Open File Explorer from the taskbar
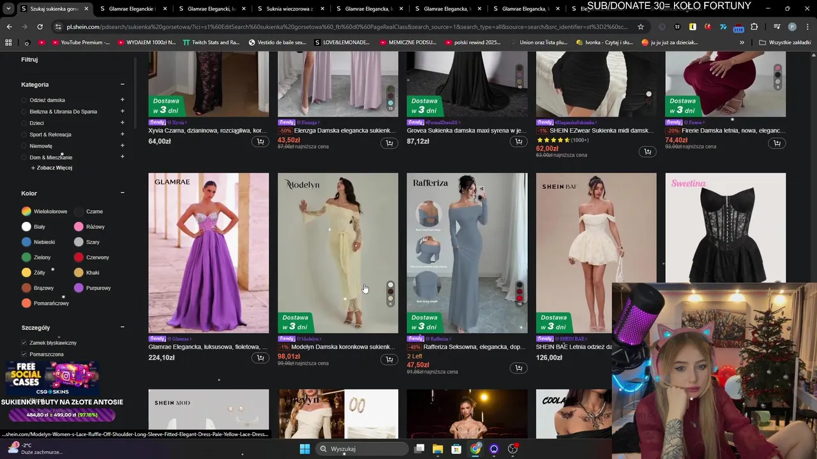This screenshot has height=459, width=817. pos(438,449)
